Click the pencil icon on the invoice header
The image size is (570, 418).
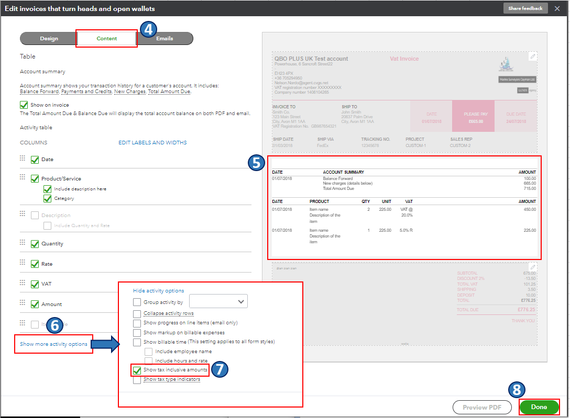click(532, 56)
